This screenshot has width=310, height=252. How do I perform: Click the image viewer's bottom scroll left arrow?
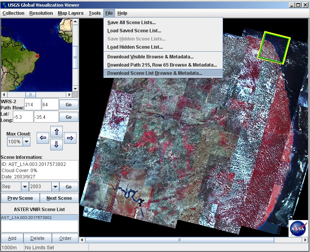click(x=82, y=240)
